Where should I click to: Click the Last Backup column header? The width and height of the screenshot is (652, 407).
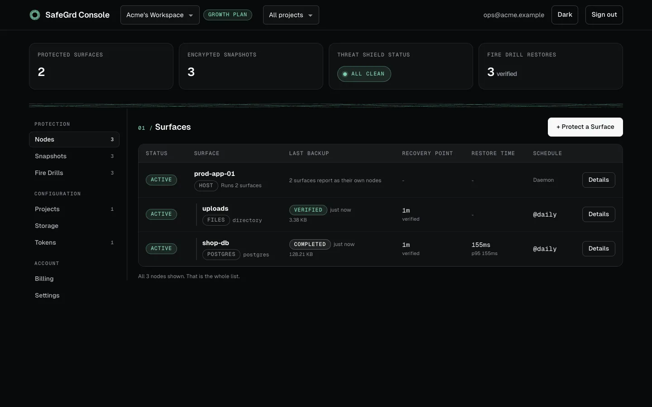(309, 154)
